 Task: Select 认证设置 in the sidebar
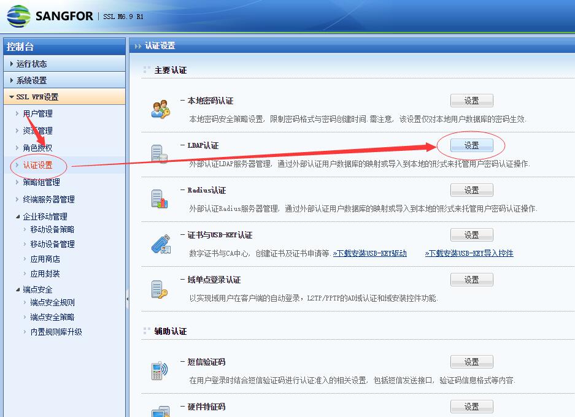[x=38, y=165]
